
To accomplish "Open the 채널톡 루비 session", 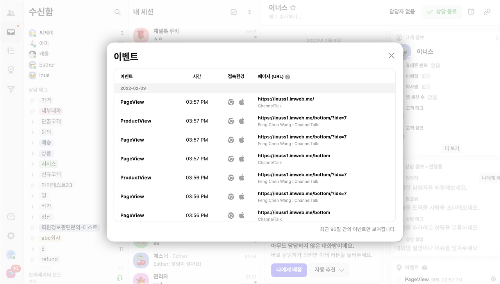I will pyautogui.click(x=195, y=35).
